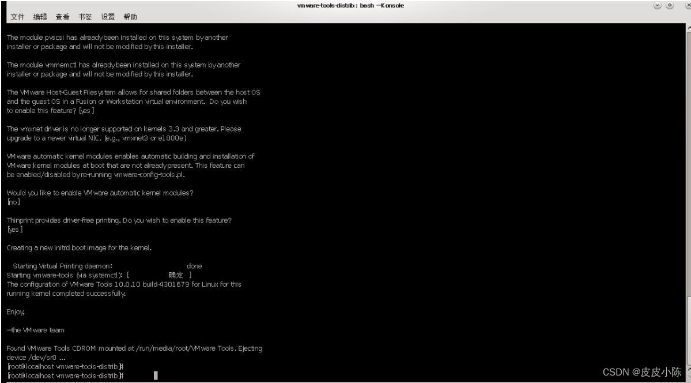Open the 设置 menu

pyautogui.click(x=108, y=17)
